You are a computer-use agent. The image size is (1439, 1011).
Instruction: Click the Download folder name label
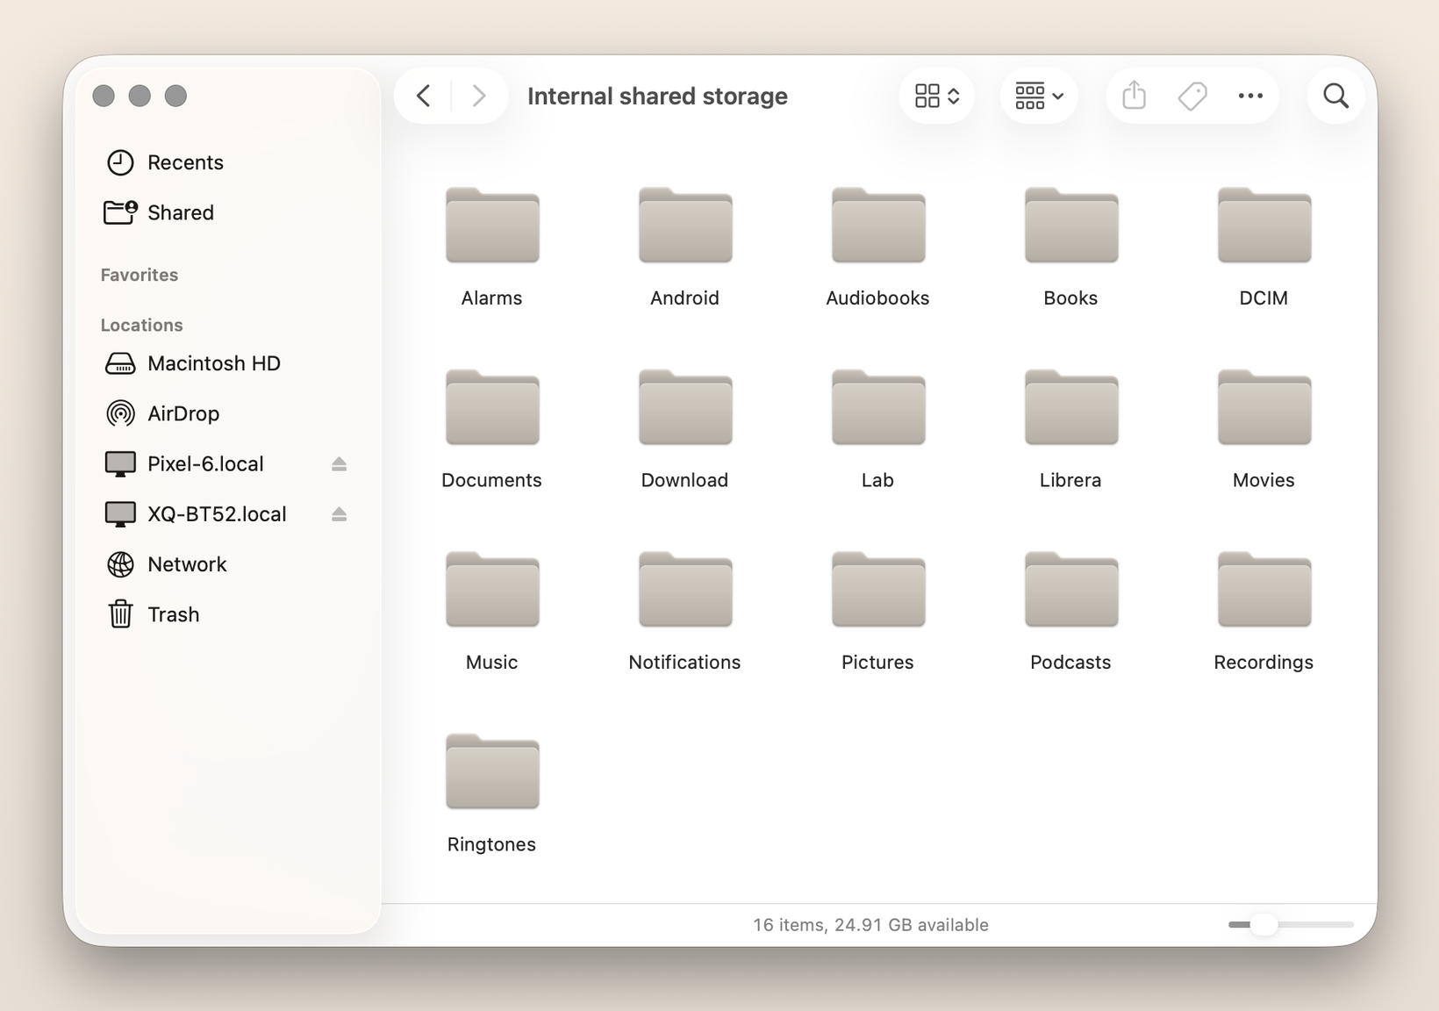tap(684, 480)
